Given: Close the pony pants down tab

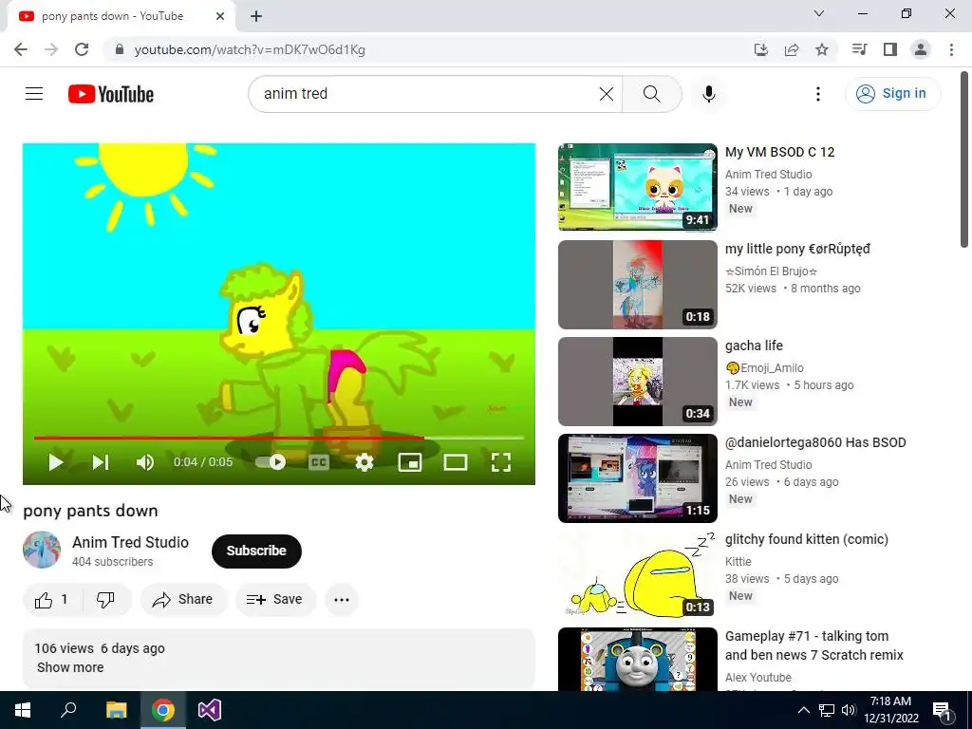Looking at the screenshot, I should [220, 16].
